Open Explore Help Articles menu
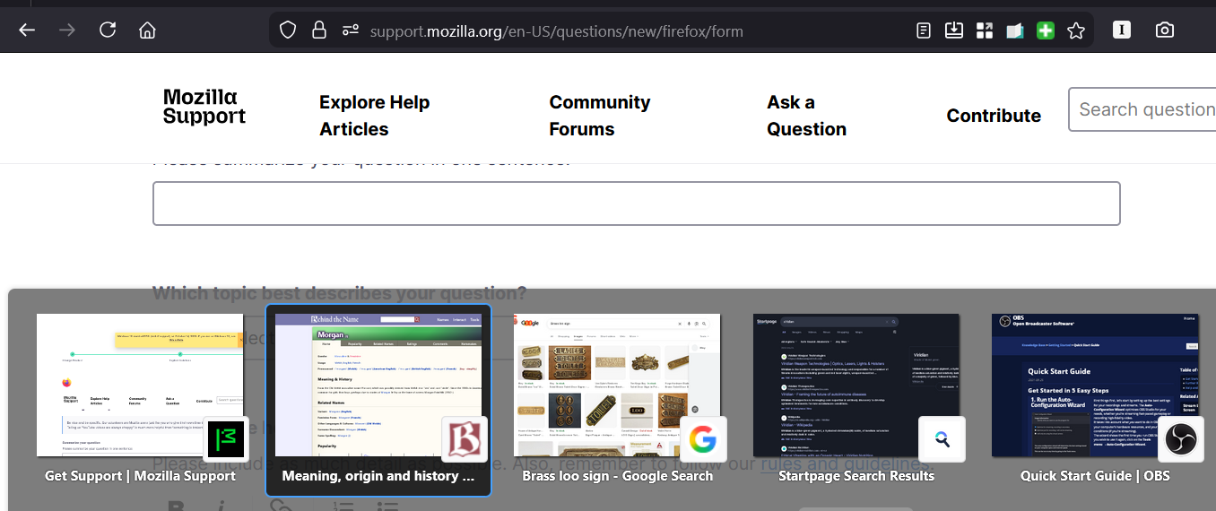Screen dimensions: 1216x511 pos(375,116)
